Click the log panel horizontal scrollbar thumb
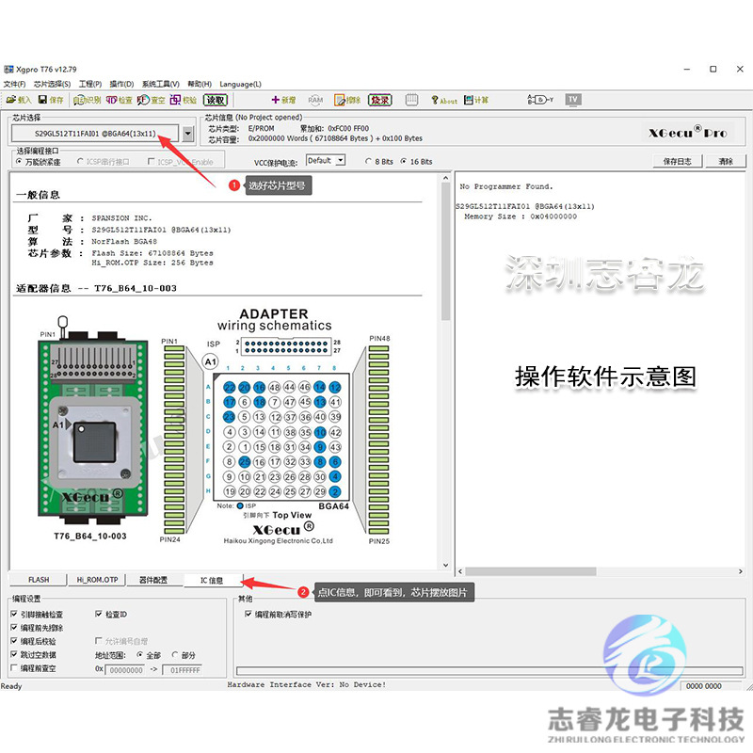This screenshot has height=753, width=753. point(531,571)
